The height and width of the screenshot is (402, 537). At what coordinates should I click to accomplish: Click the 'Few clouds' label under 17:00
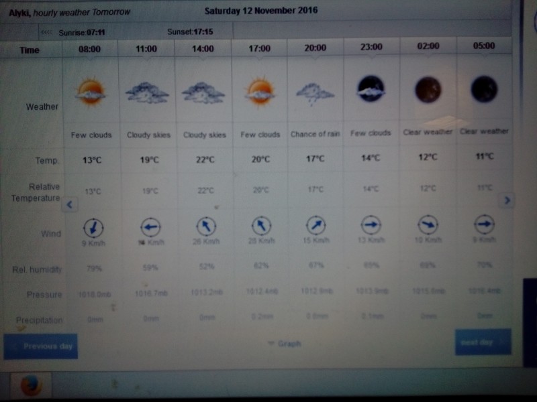[x=260, y=135]
